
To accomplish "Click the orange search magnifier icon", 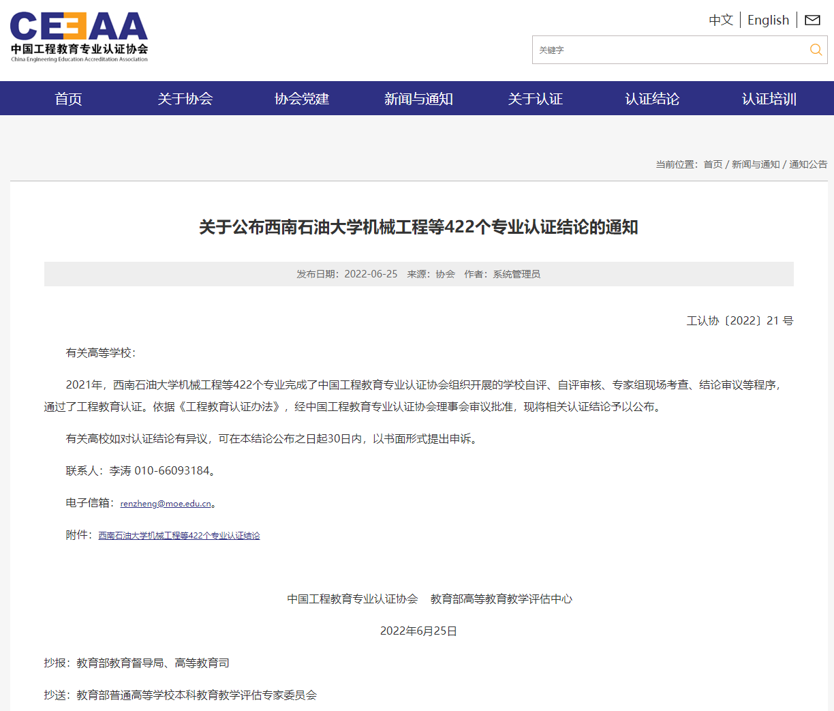I will tap(815, 50).
